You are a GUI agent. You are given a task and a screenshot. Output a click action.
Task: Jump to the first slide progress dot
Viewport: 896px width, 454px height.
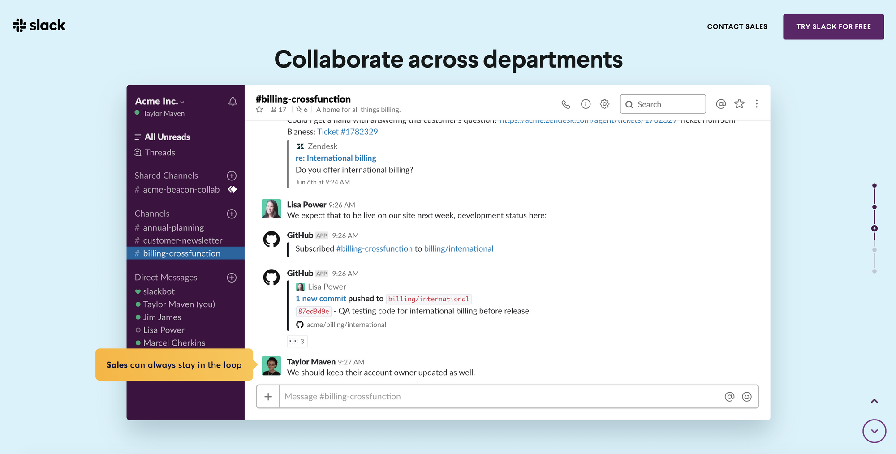874,185
